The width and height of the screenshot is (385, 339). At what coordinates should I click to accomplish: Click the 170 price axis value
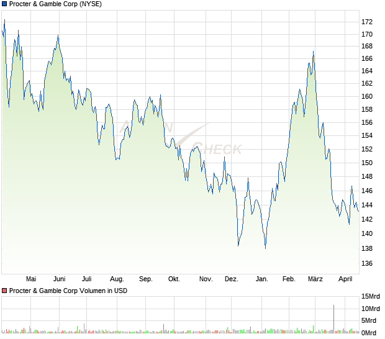pos(367,34)
